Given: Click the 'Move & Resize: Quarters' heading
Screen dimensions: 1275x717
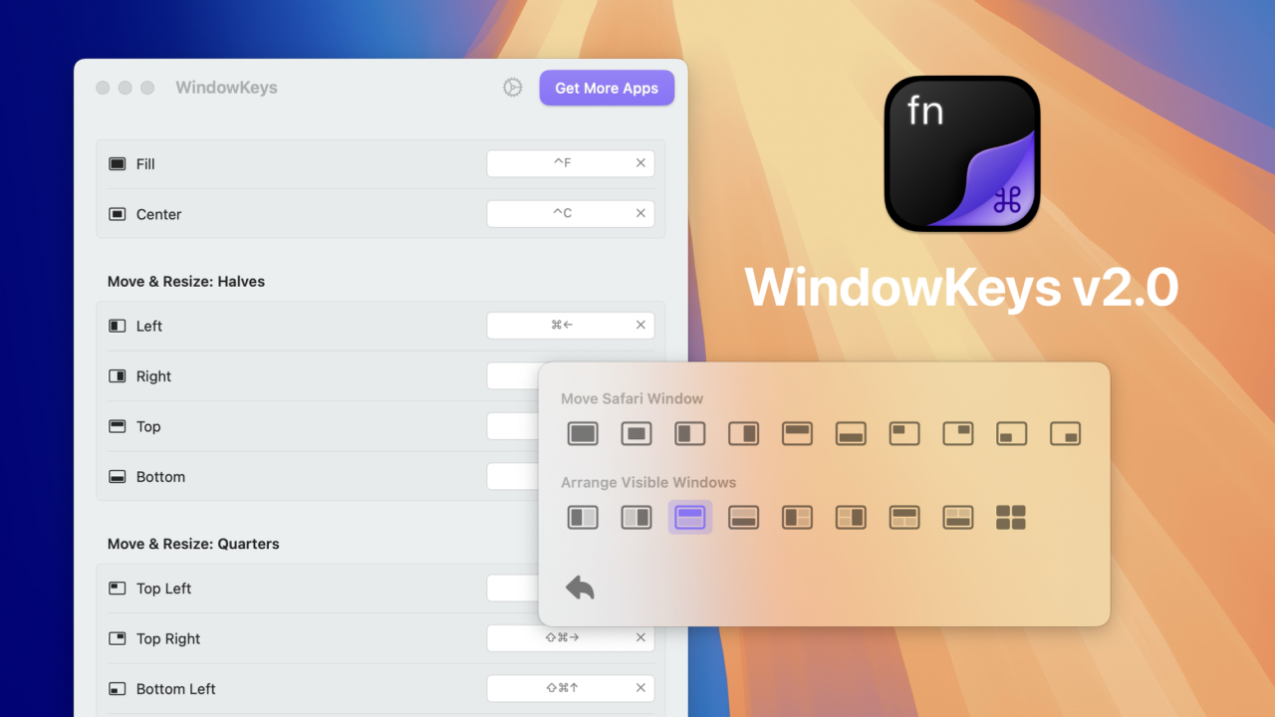Looking at the screenshot, I should pos(193,544).
